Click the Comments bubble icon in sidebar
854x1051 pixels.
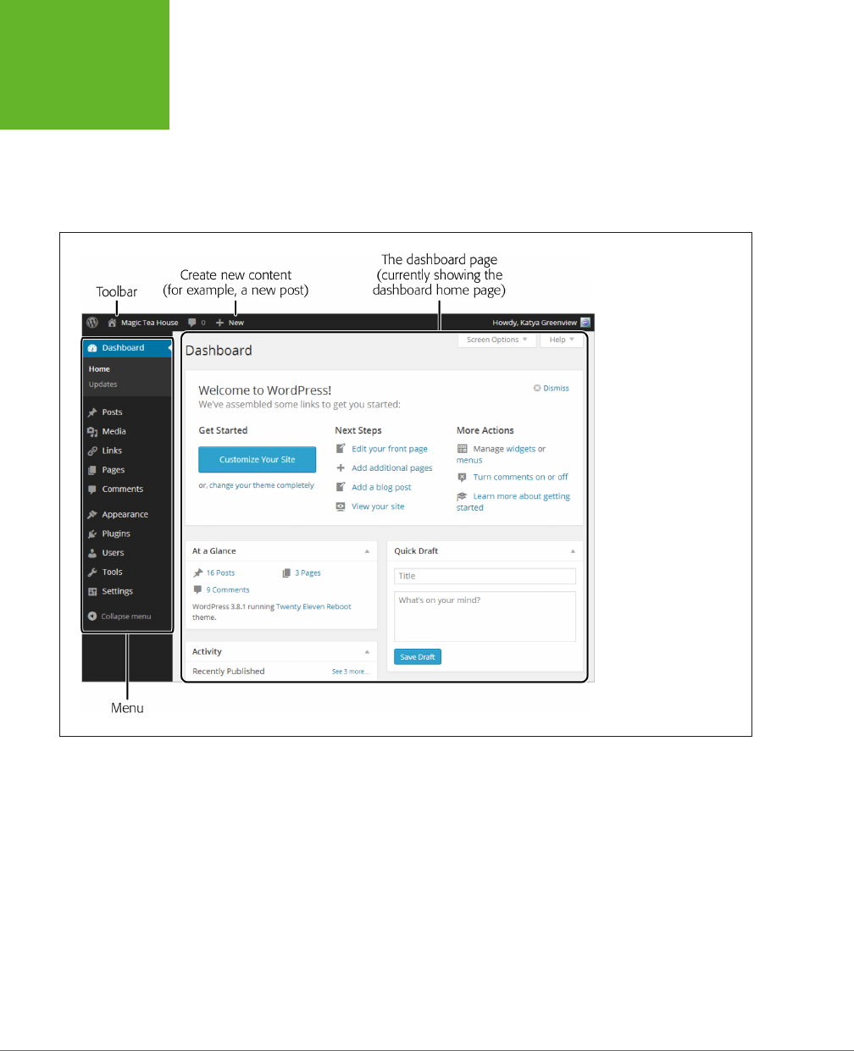[92, 490]
